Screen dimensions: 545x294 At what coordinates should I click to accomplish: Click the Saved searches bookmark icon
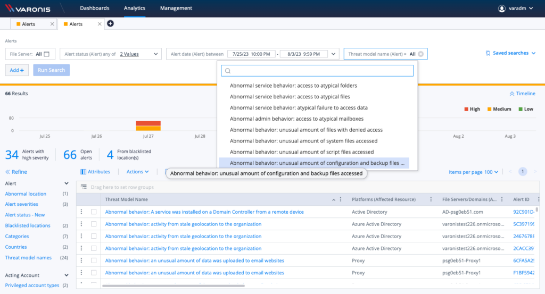pos(488,53)
